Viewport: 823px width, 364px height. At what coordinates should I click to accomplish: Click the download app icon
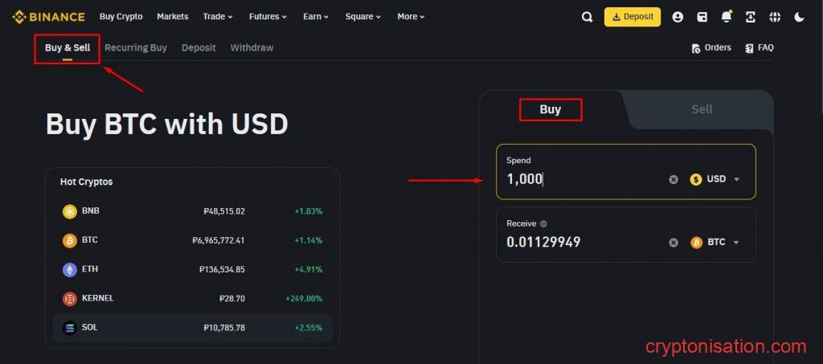pyautogui.click(x=751, y=17)
